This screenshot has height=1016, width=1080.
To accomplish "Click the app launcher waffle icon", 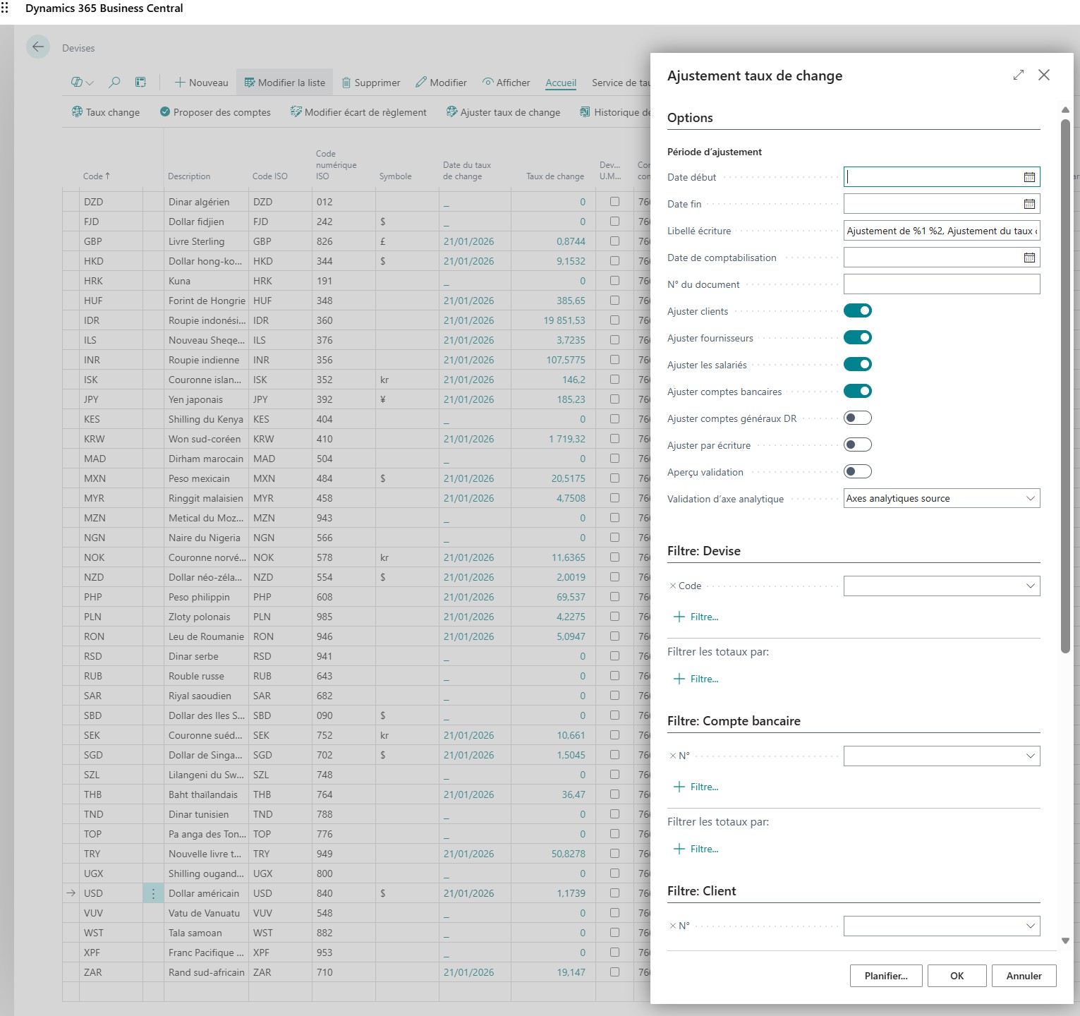I will click(x=6, y=8).
